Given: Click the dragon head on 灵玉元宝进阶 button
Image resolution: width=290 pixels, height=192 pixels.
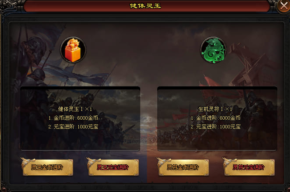Looking at the screenshot, I should point(93,162).
